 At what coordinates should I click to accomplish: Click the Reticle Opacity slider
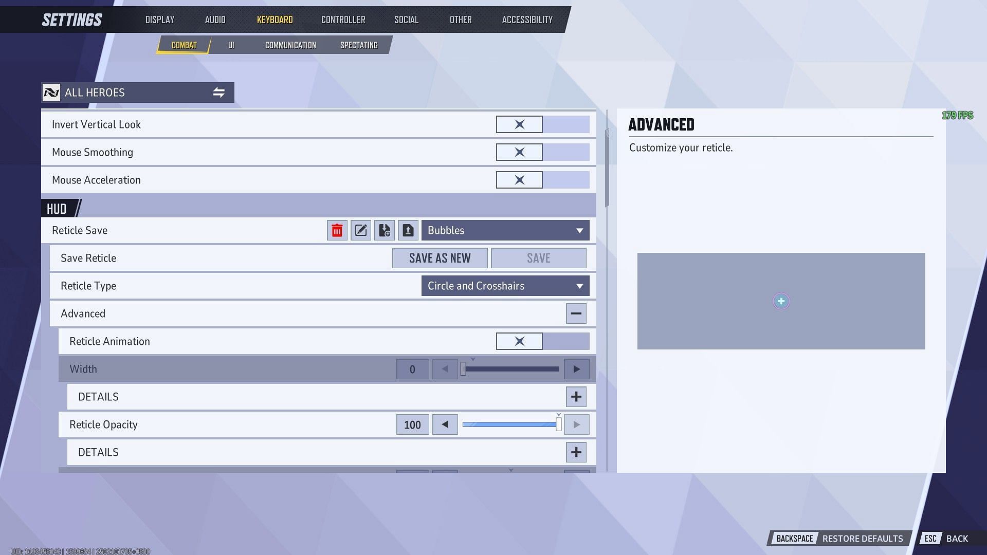point(511,424)
